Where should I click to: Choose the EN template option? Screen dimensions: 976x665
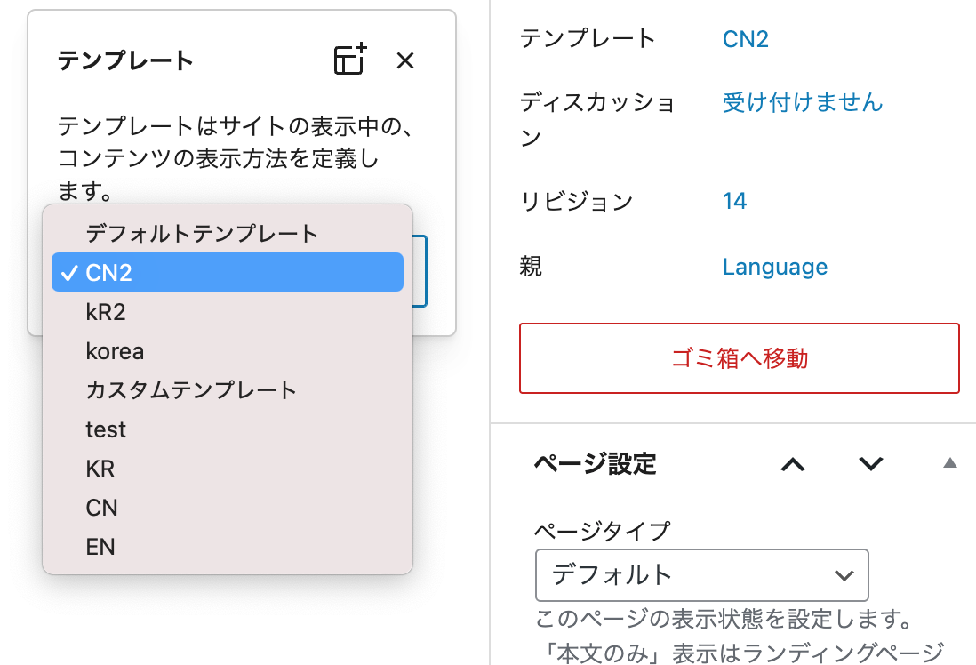(x=100, y=547)
